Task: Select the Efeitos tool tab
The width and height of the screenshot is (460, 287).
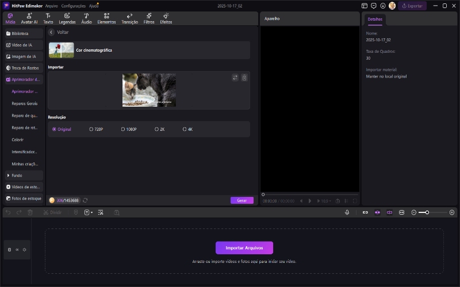Action: click(x=166, y=18)
